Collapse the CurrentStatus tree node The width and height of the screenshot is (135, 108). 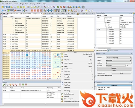click(13, 19)
